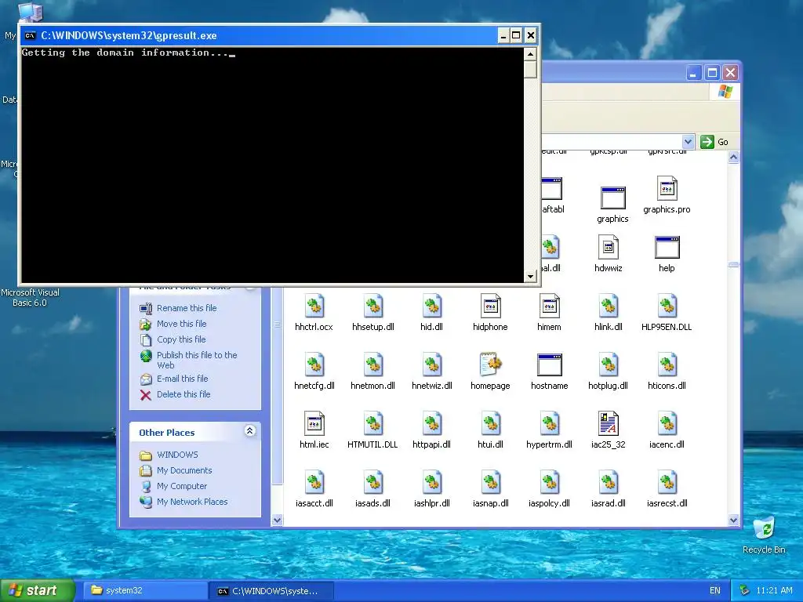Select the htui.dll file icon

point(490,424)
